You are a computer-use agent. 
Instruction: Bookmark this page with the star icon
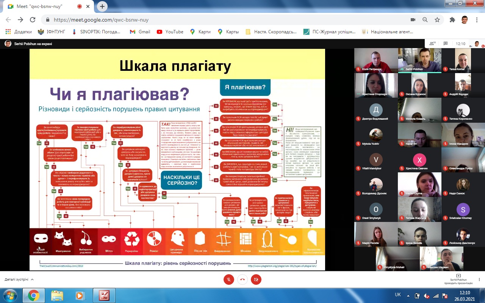coord(437,20)
